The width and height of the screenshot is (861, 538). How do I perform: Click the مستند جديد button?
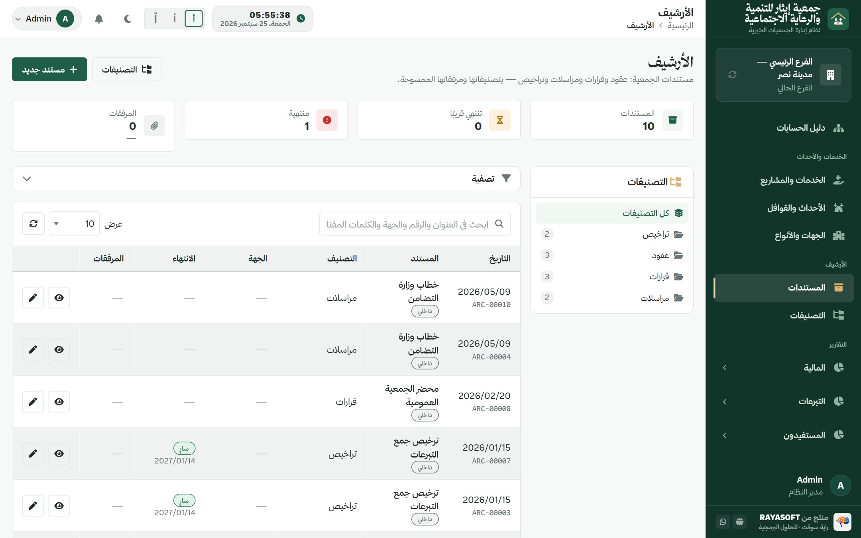[49, 69]
